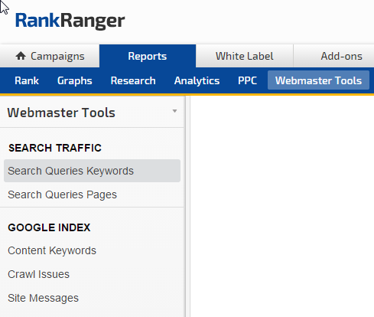Open the White Label tab
This screenshot has height=317, width=374.
pyautogui.click(x=245, y=56)
